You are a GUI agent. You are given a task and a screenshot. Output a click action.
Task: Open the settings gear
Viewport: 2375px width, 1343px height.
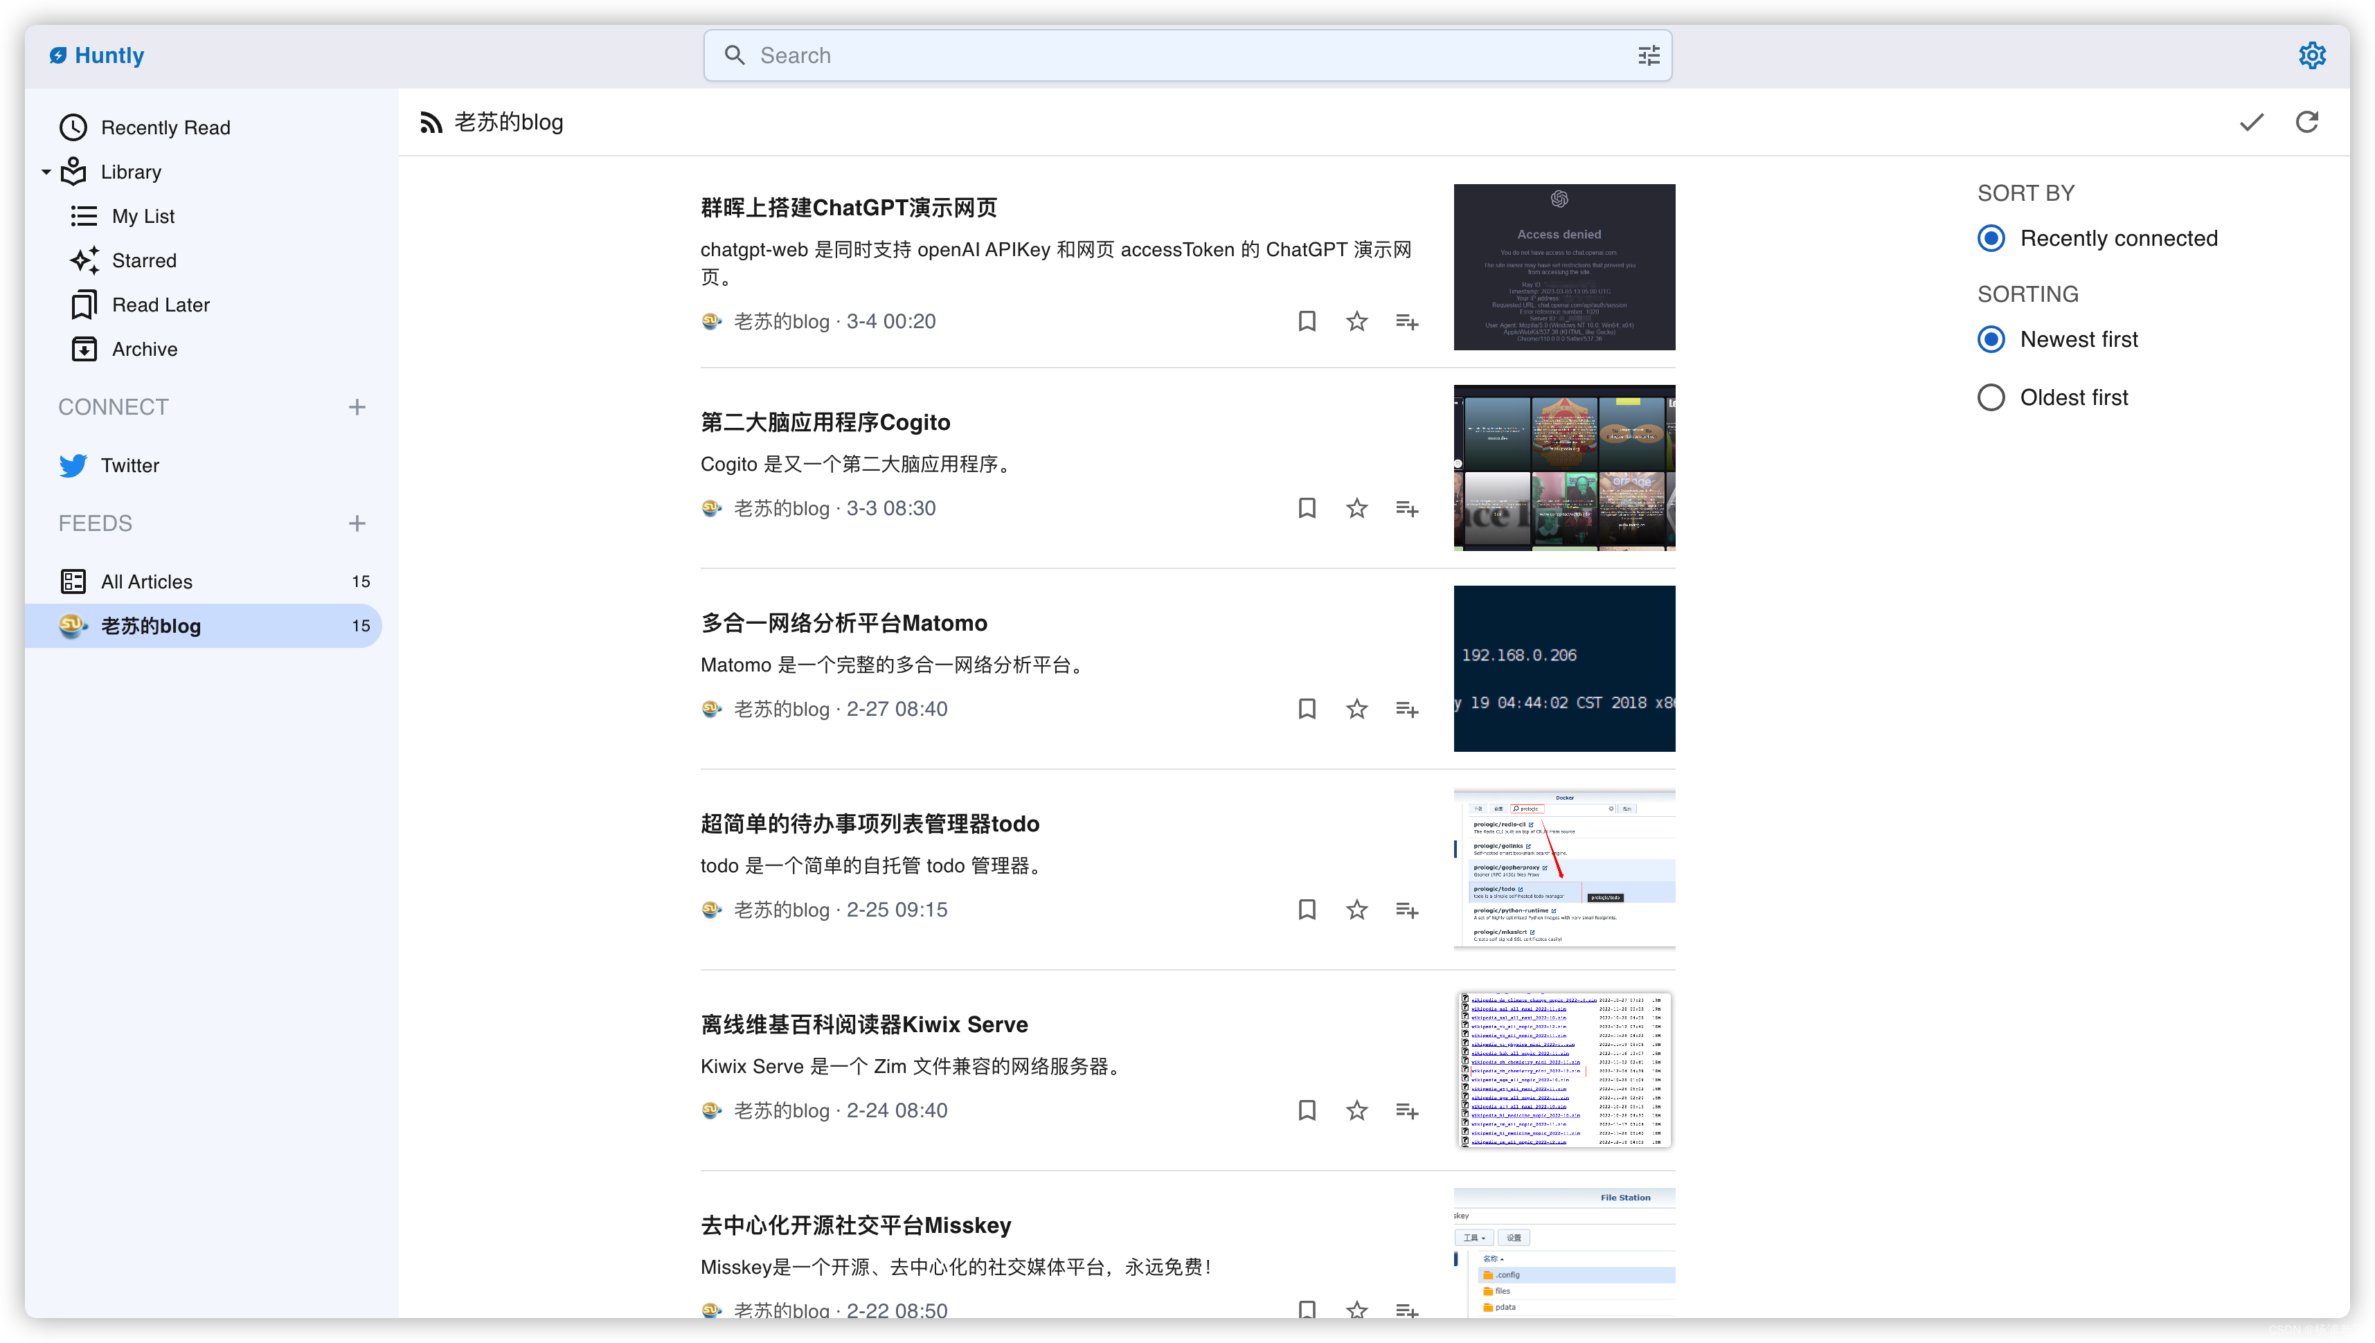coord(2312,55)
